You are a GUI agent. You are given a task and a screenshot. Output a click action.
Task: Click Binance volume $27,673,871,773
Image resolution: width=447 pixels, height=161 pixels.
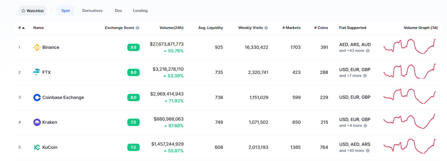click(167, 44)
